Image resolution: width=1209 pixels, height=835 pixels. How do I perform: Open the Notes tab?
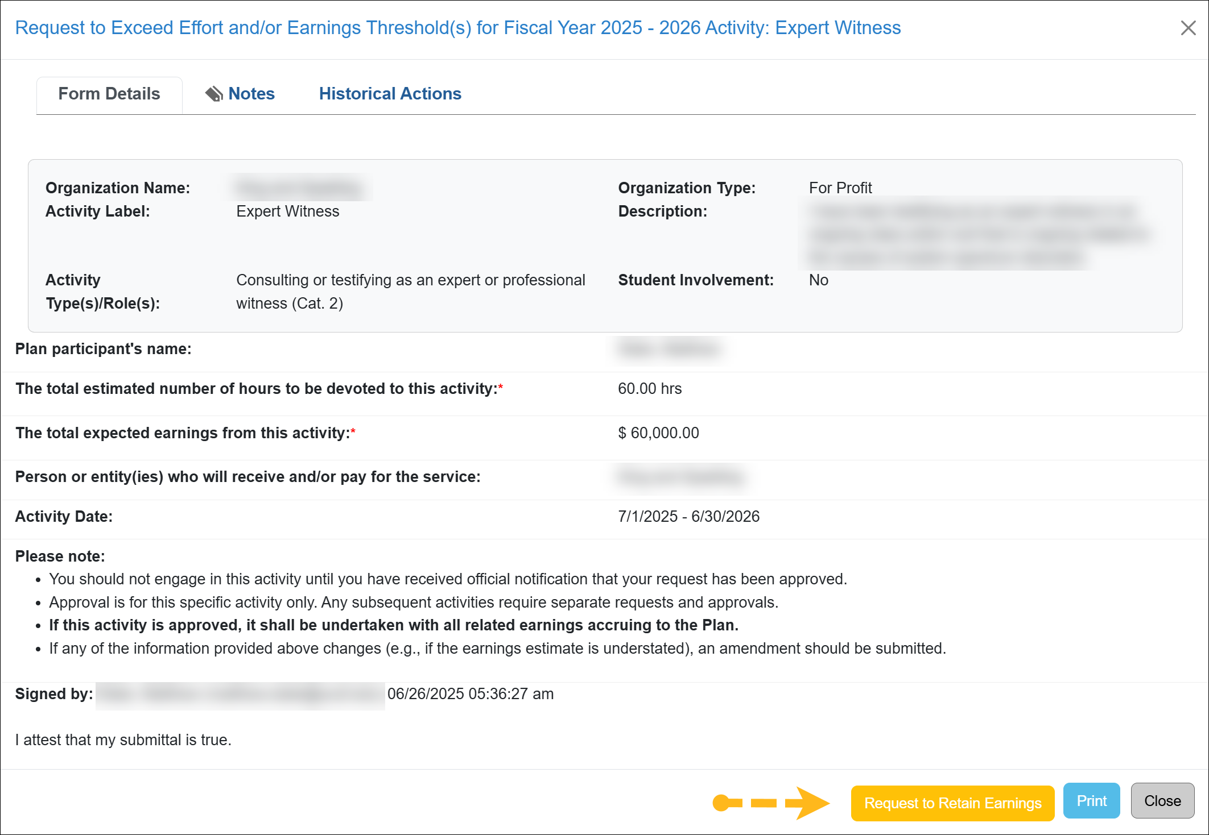tap(251, 94)
